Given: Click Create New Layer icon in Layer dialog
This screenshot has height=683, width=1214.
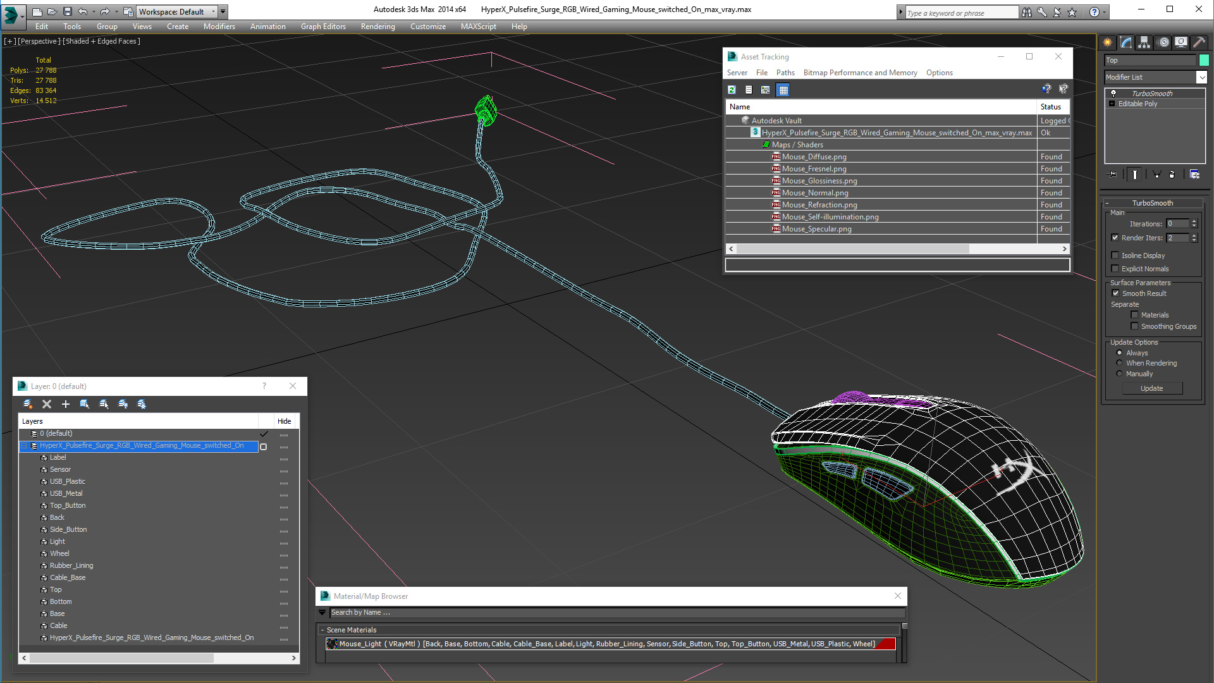Looking at the screenshot, I should click(x=28, y=404).
